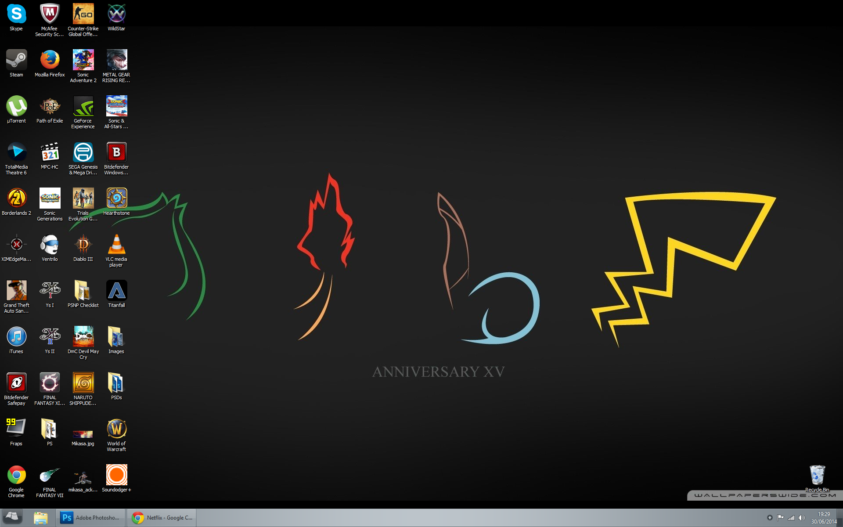This screenshot has width=843, height=527.
Task: Open the volume speaker control
Action: click(x=802, y=518)
